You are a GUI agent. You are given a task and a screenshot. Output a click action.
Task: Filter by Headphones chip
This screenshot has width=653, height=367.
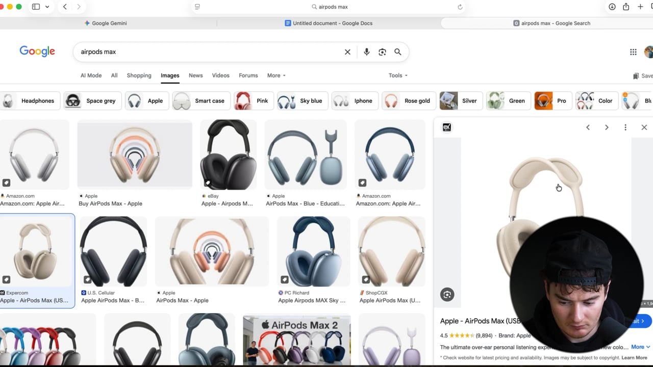[x=30, y=101]
